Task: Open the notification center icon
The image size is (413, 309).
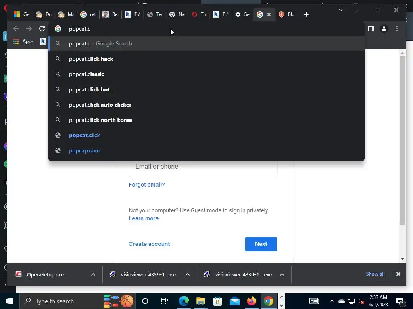Action: (x=400, y=301)
